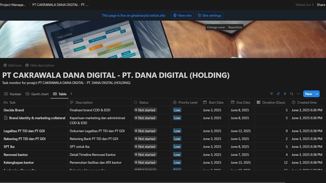The width and height of the screenshot is (326, 183).
Task: Switch to the Kanban view tab
Action: [x=13, y=94]
